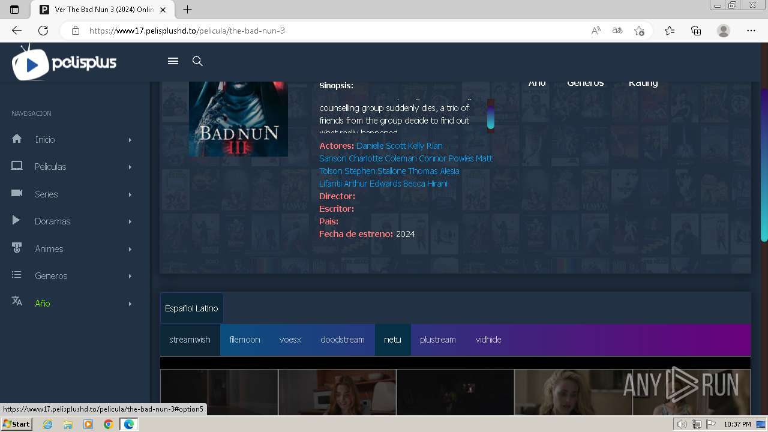Click the Inicio home icon

point(17,139)
